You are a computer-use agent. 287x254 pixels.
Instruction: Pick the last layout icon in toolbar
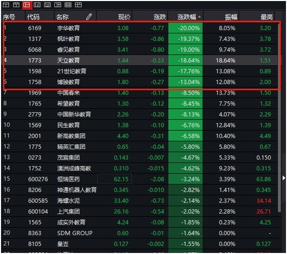78,5
